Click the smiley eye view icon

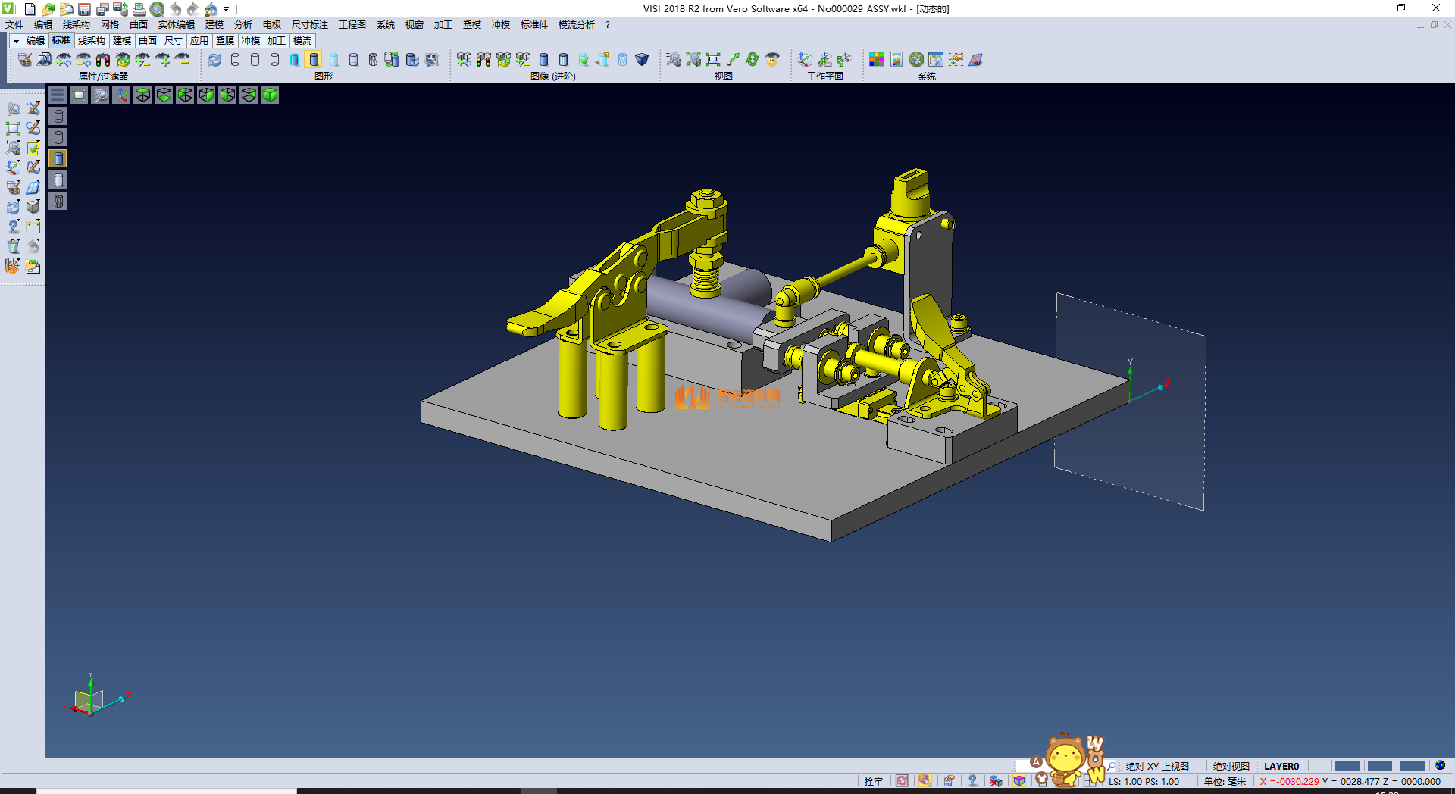coord(772,60)
